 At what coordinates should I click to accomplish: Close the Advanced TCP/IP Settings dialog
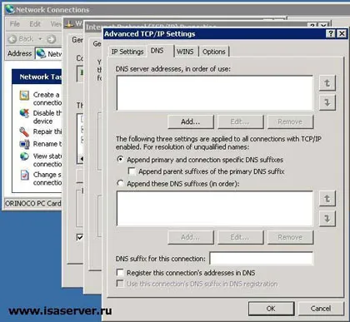tap(342, 34)
